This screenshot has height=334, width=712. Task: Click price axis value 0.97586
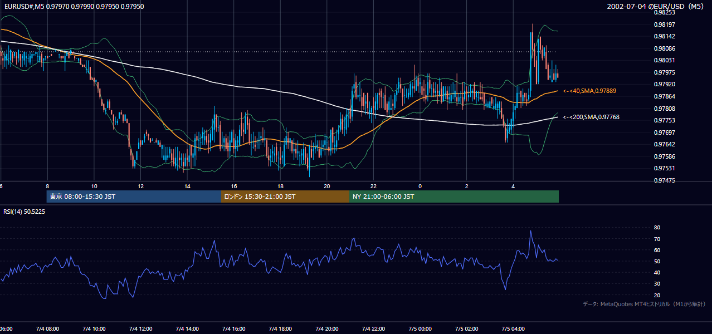click(665, 156)
